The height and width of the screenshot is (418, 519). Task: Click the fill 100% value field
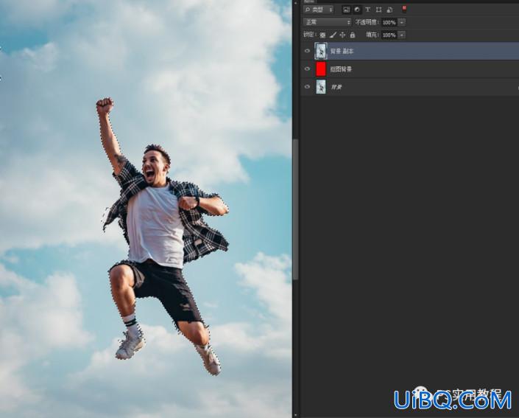tap(389, 35)
